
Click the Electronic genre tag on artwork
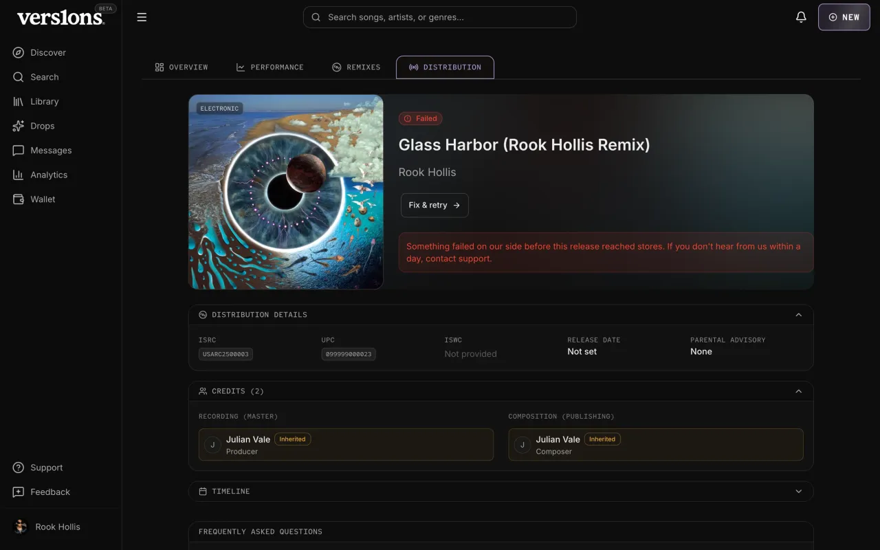(219, 109)
